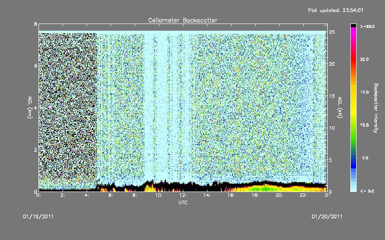Click the ">-25.0" colorbar maximum label
Image resolution: width=385 pixels, height=240 pixels.
(367, 26)
